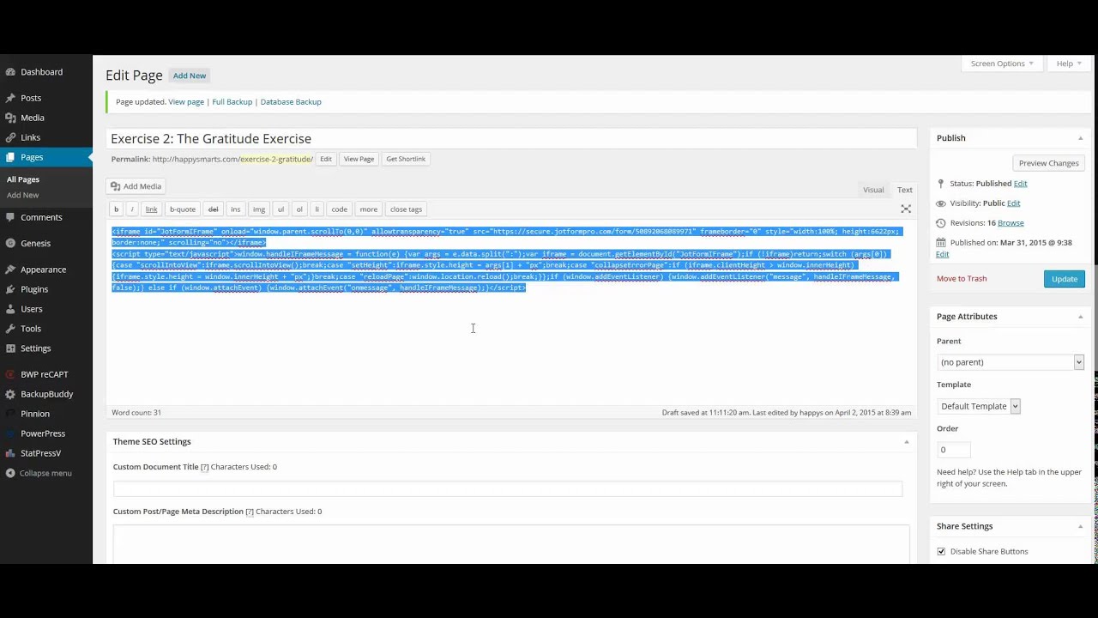Open Add New under Pages menu

pyautogui.click(x=23, y=195)
